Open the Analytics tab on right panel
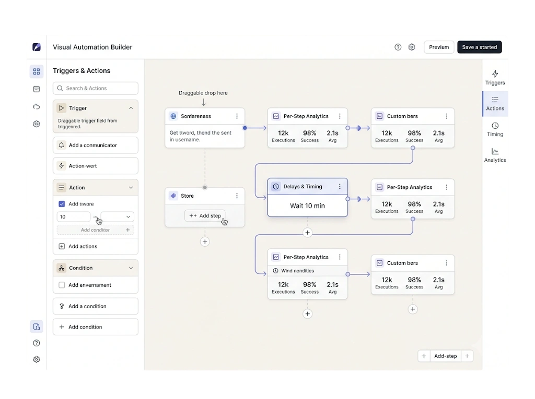535x399 pixels. pos(495,155)
